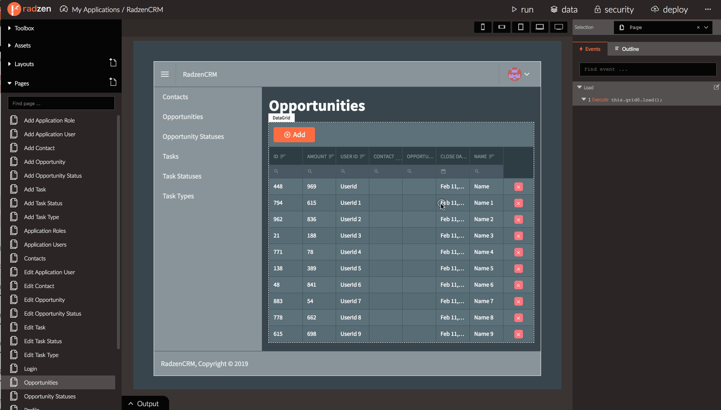This screenshot has height=410, width=721.
Task: Clear the Page selection with the x
Action: 698,28
